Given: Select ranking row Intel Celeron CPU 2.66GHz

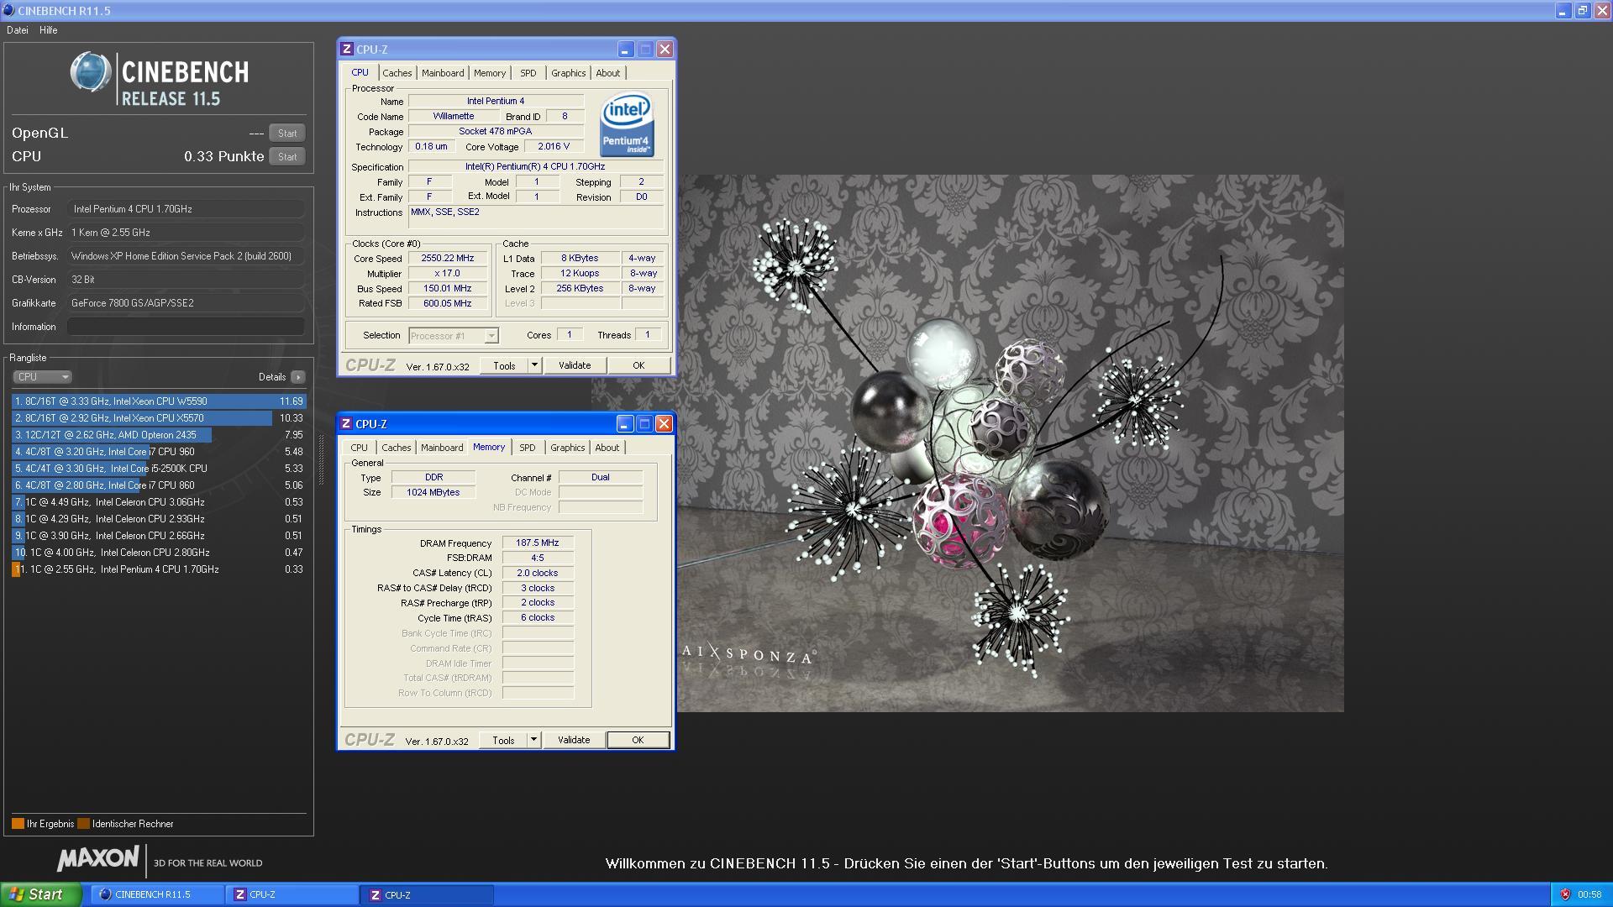Looking at the screenshot, I should click(x=159, y=536).
